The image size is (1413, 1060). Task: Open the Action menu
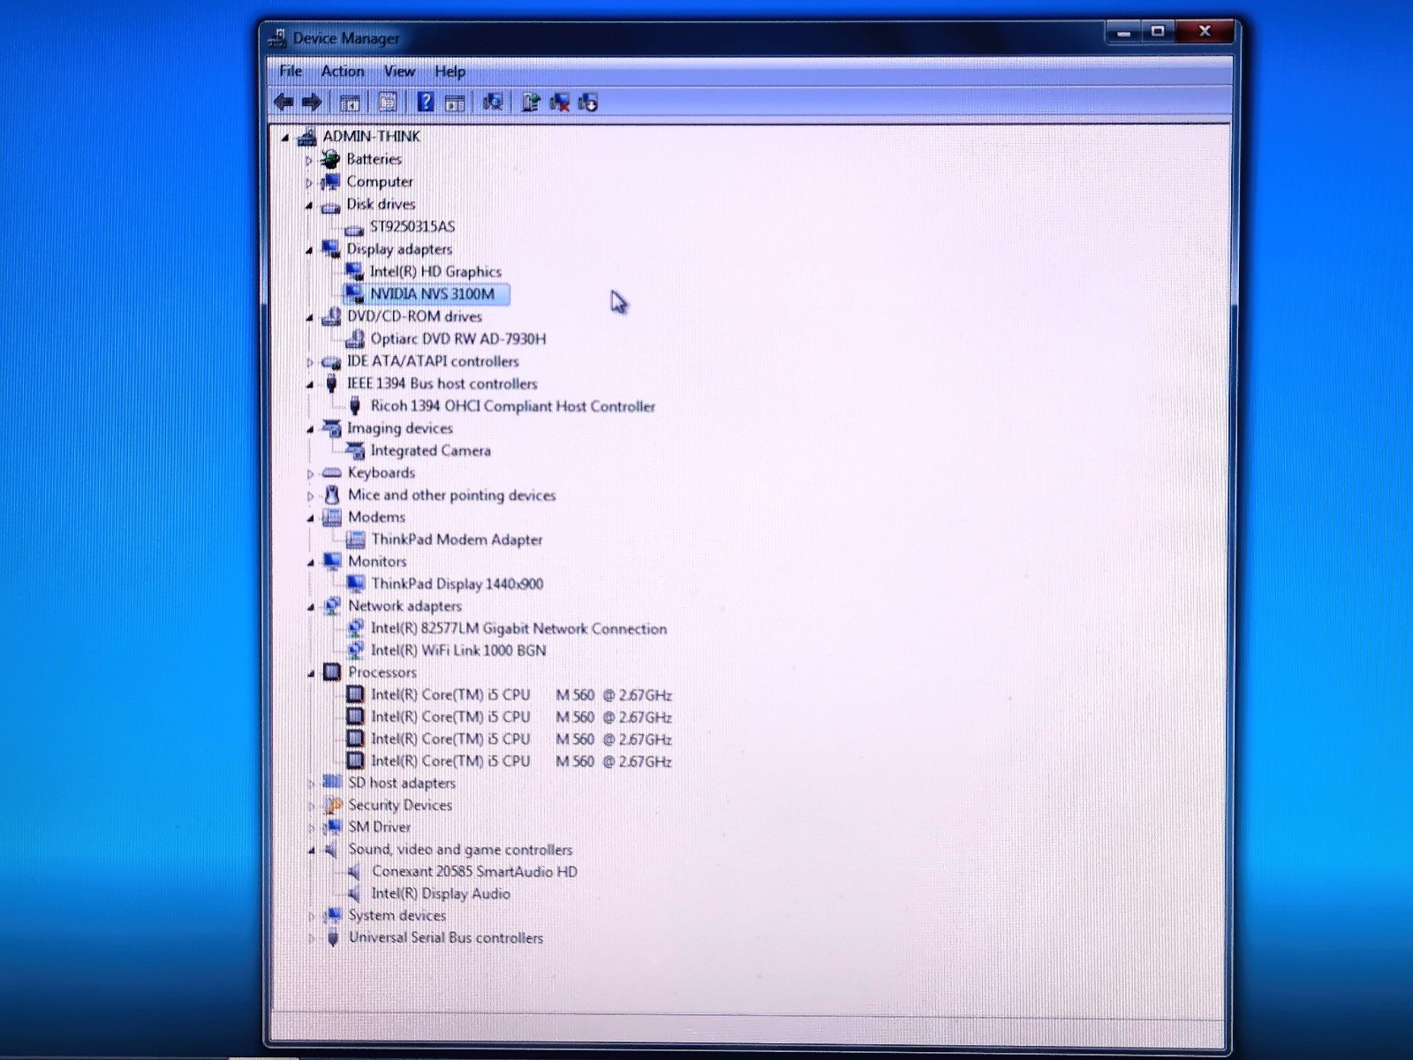(342, 72)
